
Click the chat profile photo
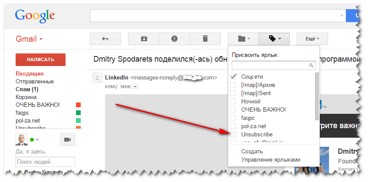point(21,140)
